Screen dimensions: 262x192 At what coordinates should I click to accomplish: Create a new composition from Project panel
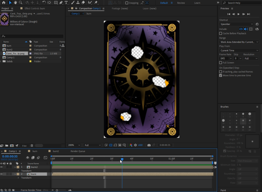12,146
